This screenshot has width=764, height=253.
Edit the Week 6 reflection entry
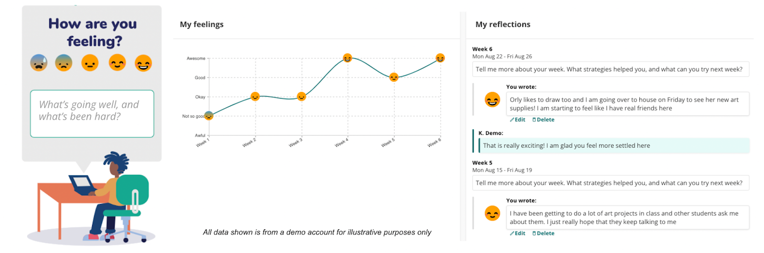point(518,120)
